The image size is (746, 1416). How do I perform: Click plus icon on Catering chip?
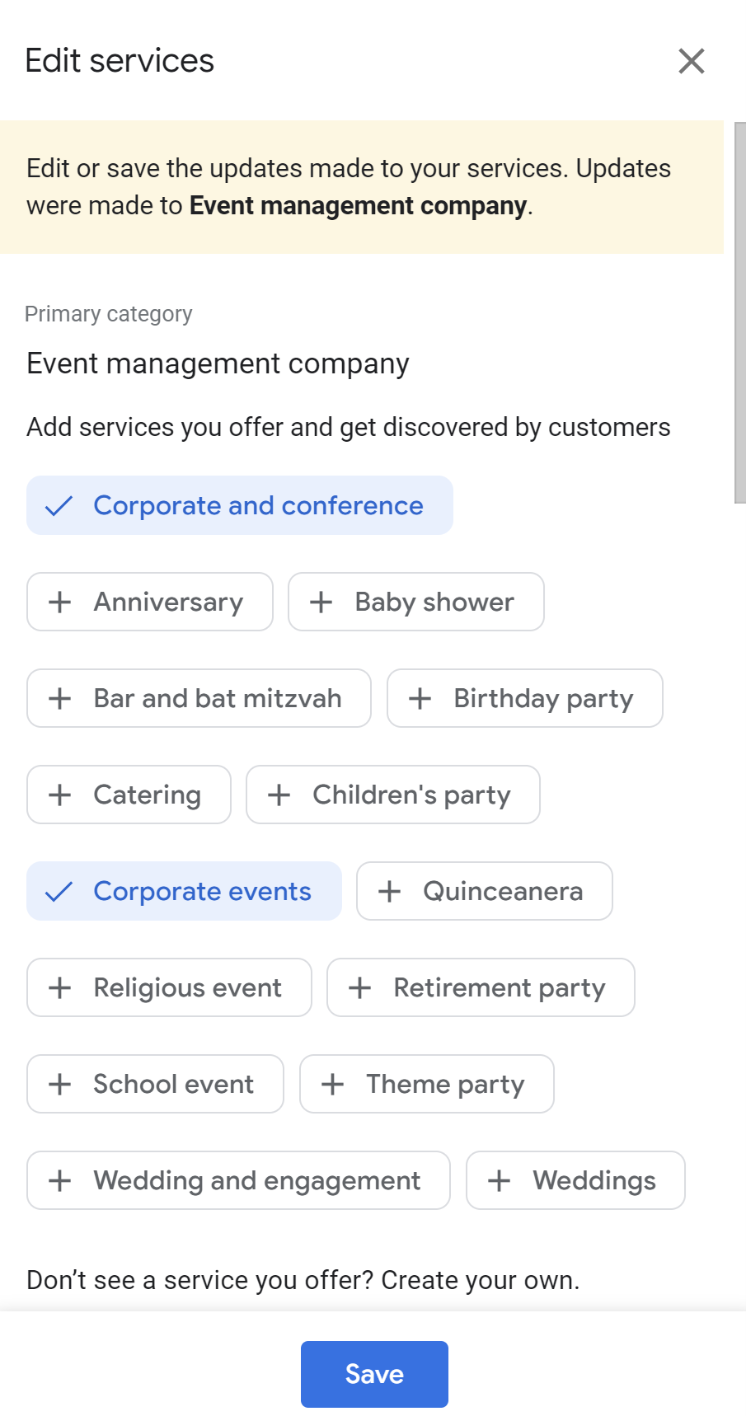pyautogui.click(x=59, y=795)
